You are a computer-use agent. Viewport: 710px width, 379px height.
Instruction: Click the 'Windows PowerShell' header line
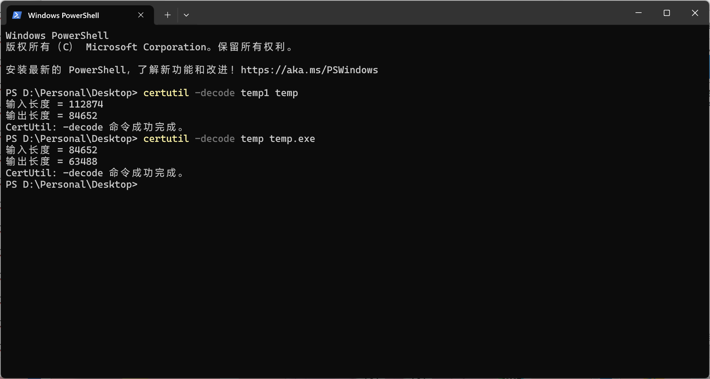[x=57, y=36]
